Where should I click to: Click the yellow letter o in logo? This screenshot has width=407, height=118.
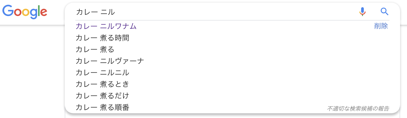click(x=25, y=12)
